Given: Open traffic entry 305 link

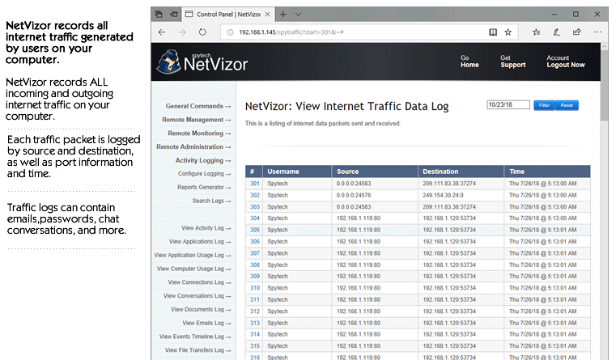Looking at the screenshot, I should click(x=254, y=230).
